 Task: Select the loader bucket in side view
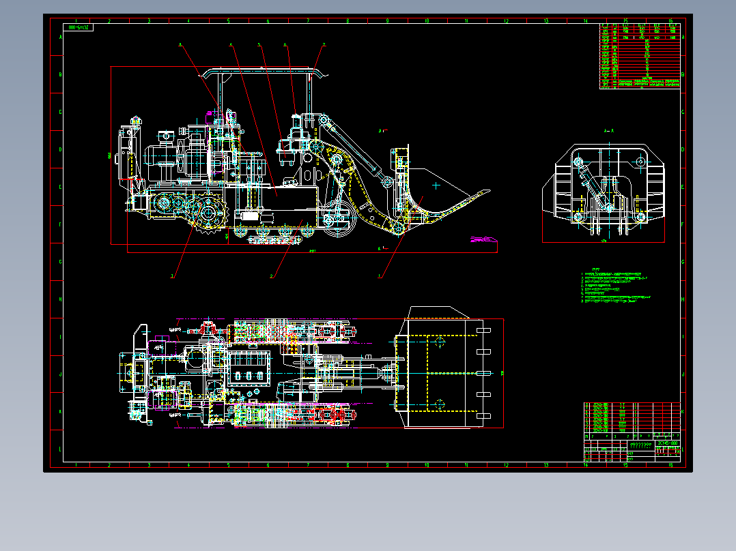tap(441, 188)
